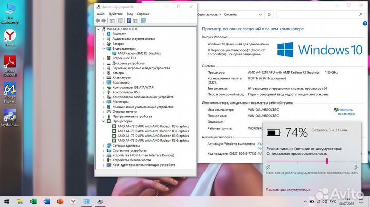Click the network icon in system tray
This screenshot has width=370, height=207.
point(318,202)
